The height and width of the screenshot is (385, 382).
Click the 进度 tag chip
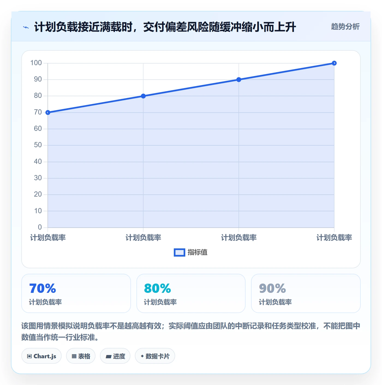point(115,356)
